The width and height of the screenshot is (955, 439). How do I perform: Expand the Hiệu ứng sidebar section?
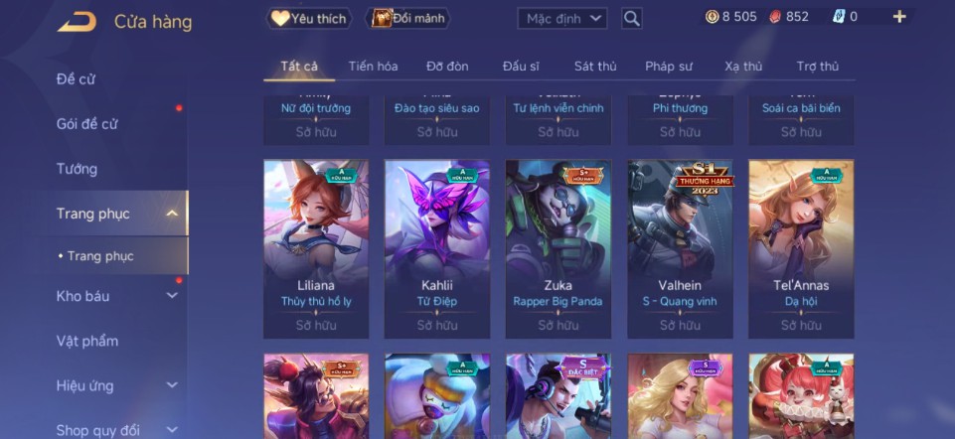point(172,385)
